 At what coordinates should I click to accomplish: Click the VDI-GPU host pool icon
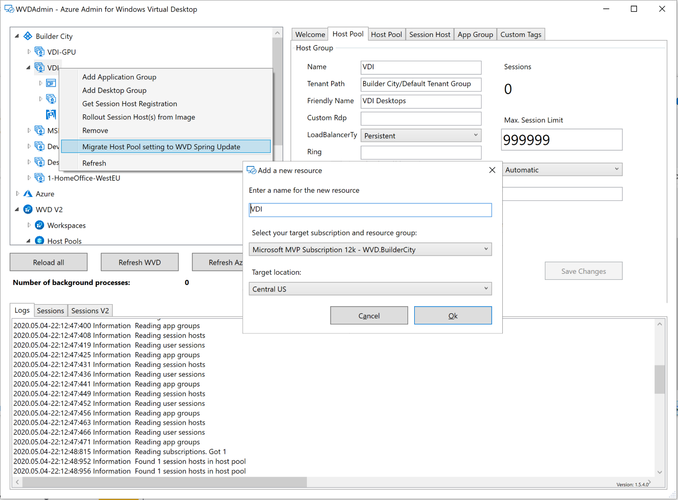(39, 52)
